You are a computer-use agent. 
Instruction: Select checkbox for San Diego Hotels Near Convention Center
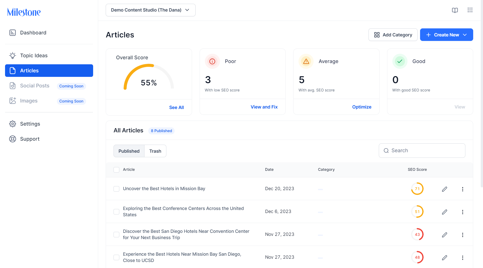pyautogui.click(x=116, y=235)
